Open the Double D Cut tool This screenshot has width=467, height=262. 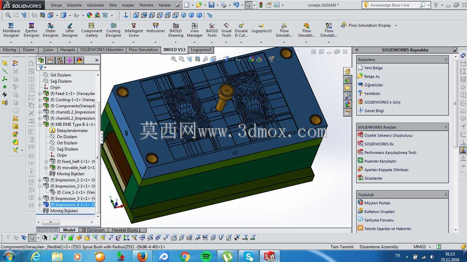(241, 30)
